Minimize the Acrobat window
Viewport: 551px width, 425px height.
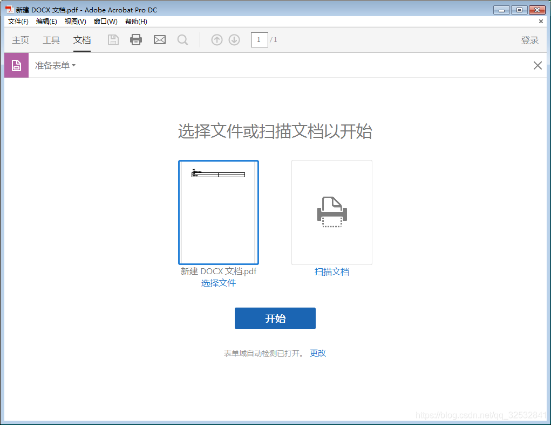coord(501,10)
